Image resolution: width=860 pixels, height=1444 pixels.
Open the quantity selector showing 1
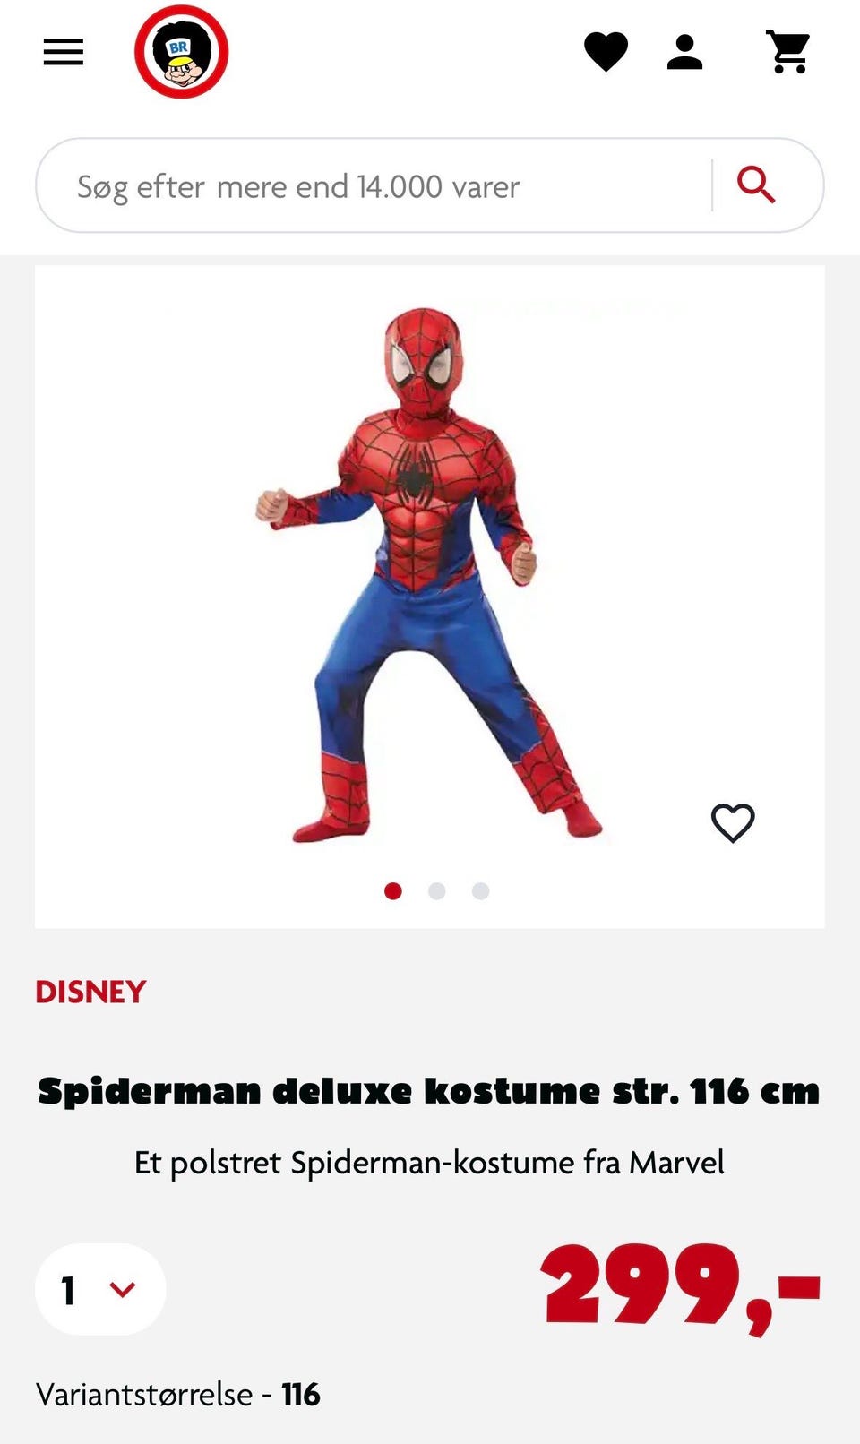100,1289
